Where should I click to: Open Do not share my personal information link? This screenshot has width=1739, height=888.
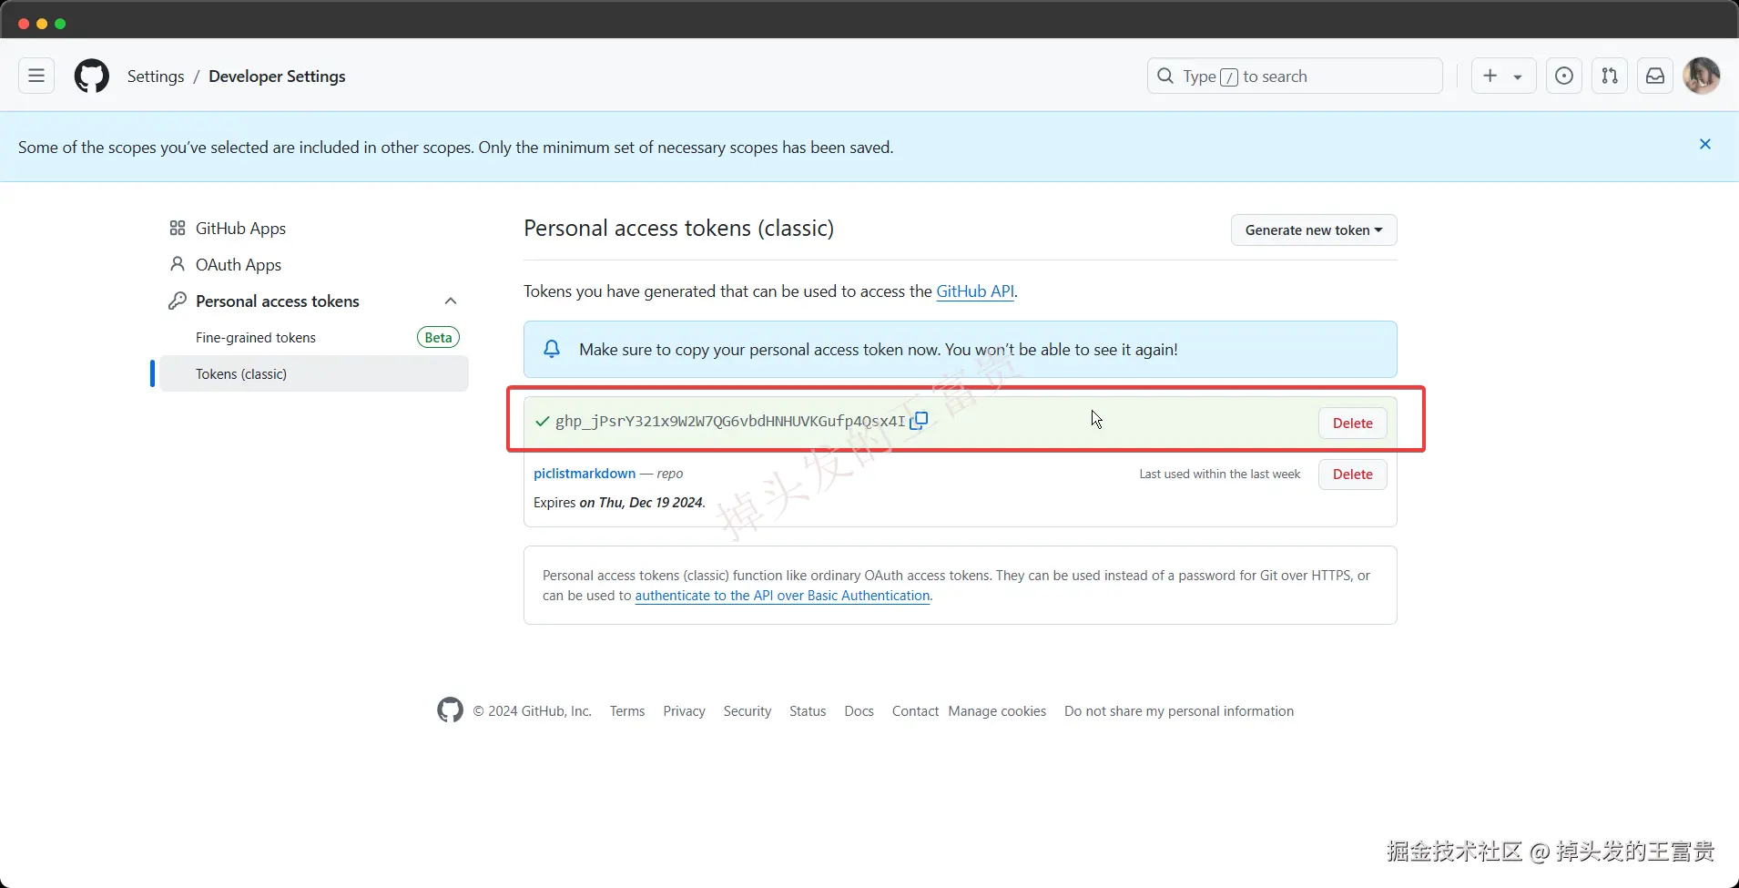pyautogui.click(x=1179, y=711)
